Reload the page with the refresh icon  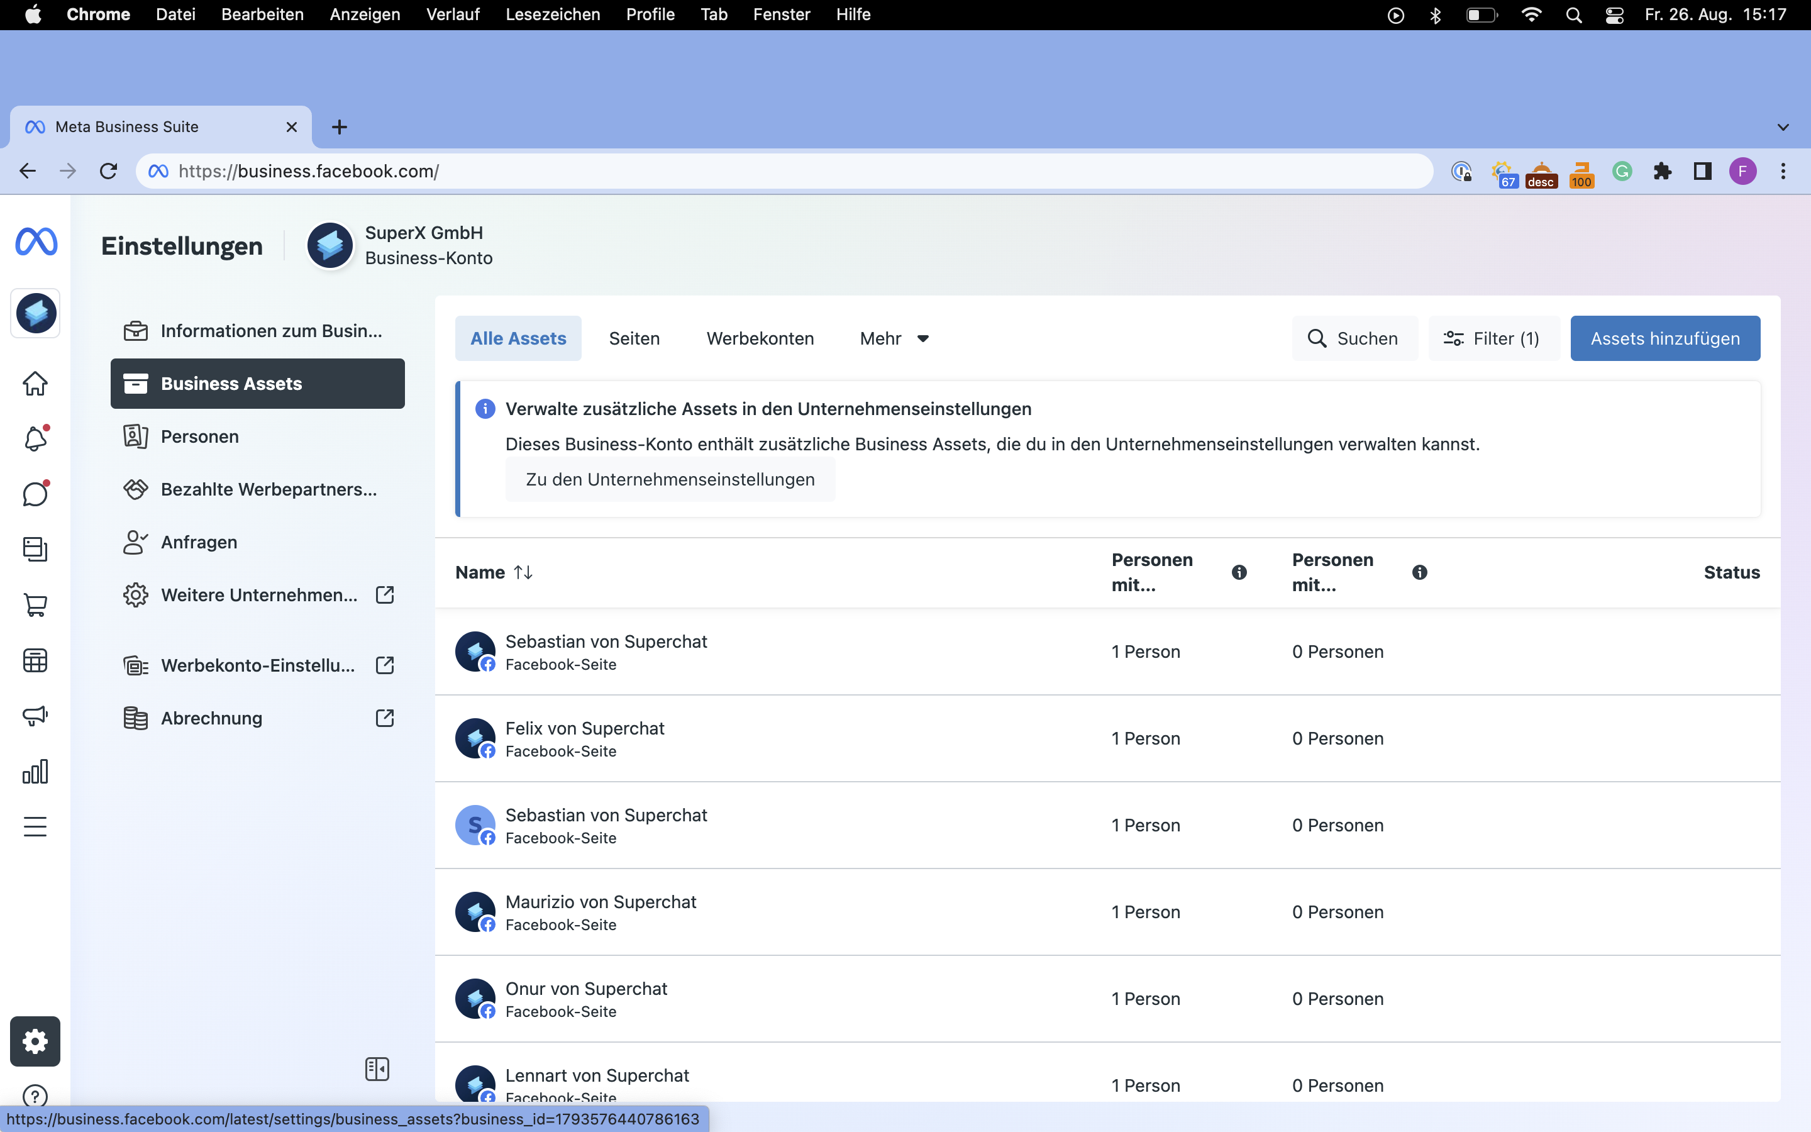coord(109,172)
